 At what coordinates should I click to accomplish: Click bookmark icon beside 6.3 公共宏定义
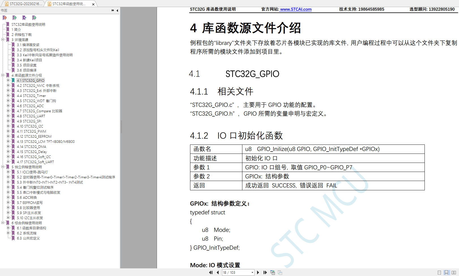[x=13, y=238]
